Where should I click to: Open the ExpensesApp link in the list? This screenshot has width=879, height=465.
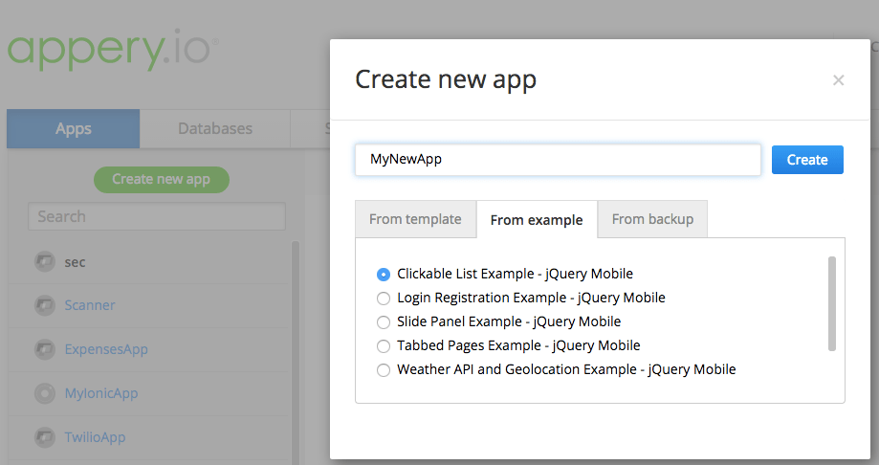(106, 349)
